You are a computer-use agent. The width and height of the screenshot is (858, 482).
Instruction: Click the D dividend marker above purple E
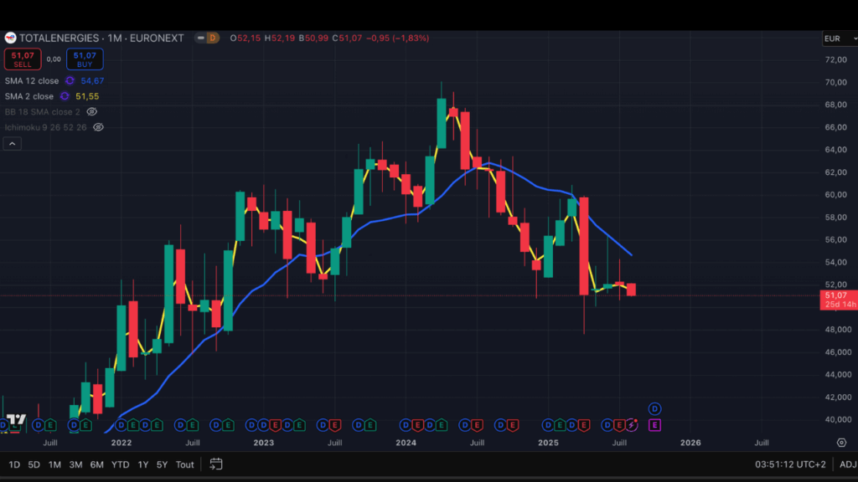coord(654,408)
